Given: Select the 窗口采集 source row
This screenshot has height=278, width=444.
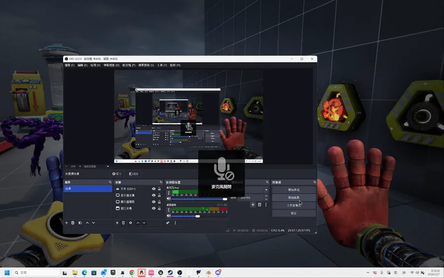Looking at the screenshot, I should (x=139, y=208).
